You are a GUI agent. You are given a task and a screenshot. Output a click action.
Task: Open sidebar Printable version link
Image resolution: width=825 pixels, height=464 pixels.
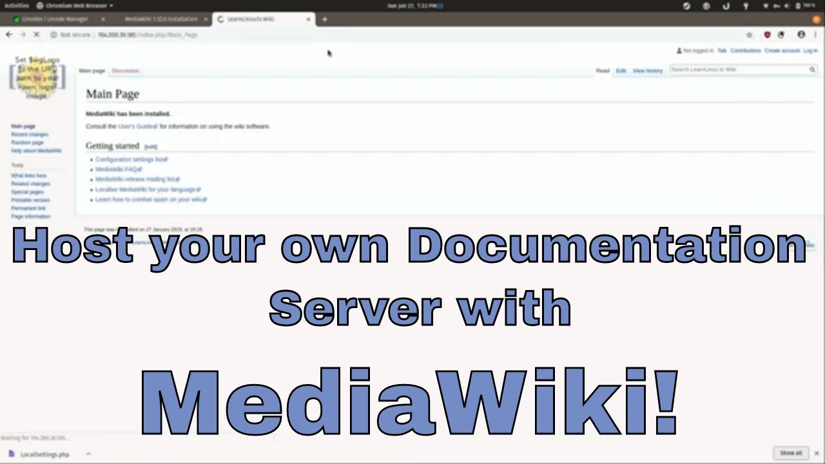coord(30,200)
